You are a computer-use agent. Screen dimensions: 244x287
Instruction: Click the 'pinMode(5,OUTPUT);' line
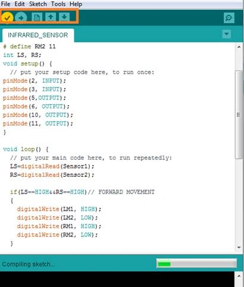tap(35, 98)
